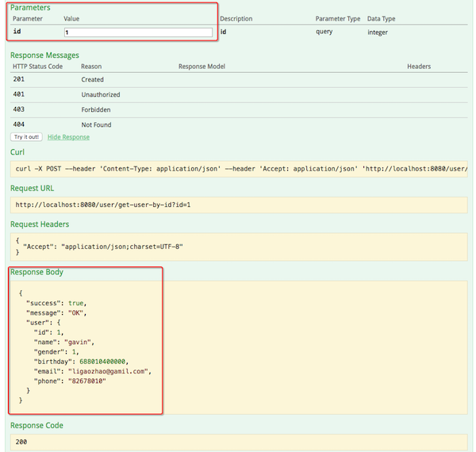Click the 'Headers' column header
Image resolution: width=476 pixels, height=452 pixels.
[x=419, y=67]
